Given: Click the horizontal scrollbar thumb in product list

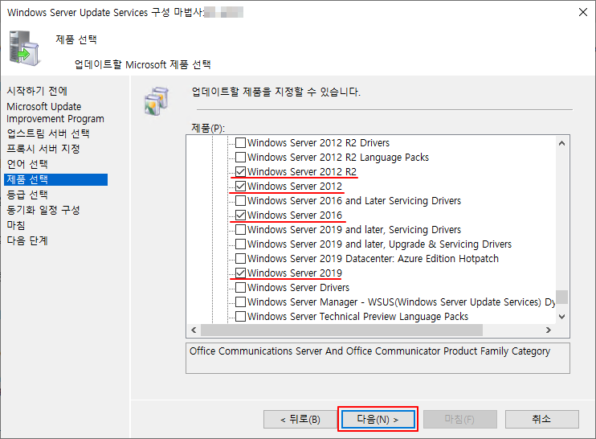Looking at the screenshot, I should (341, 330).
